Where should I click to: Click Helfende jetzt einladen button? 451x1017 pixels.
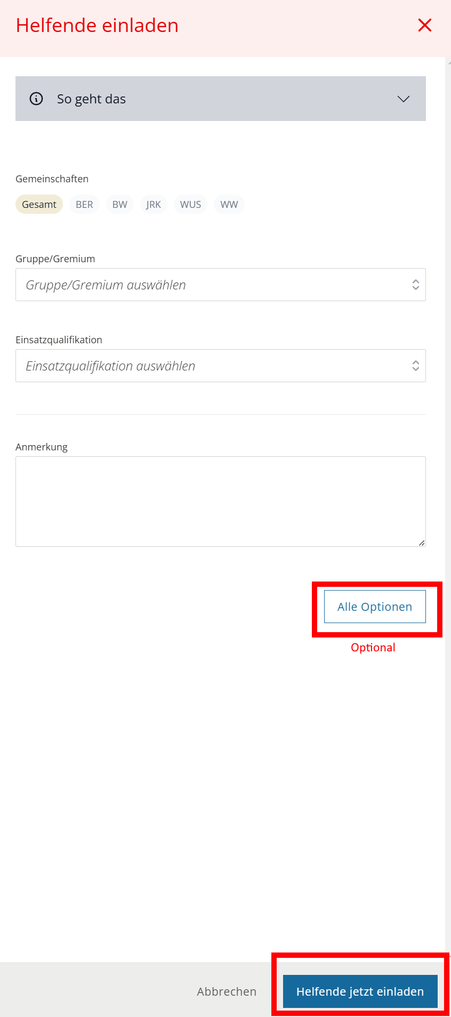[x=360, y=991]
